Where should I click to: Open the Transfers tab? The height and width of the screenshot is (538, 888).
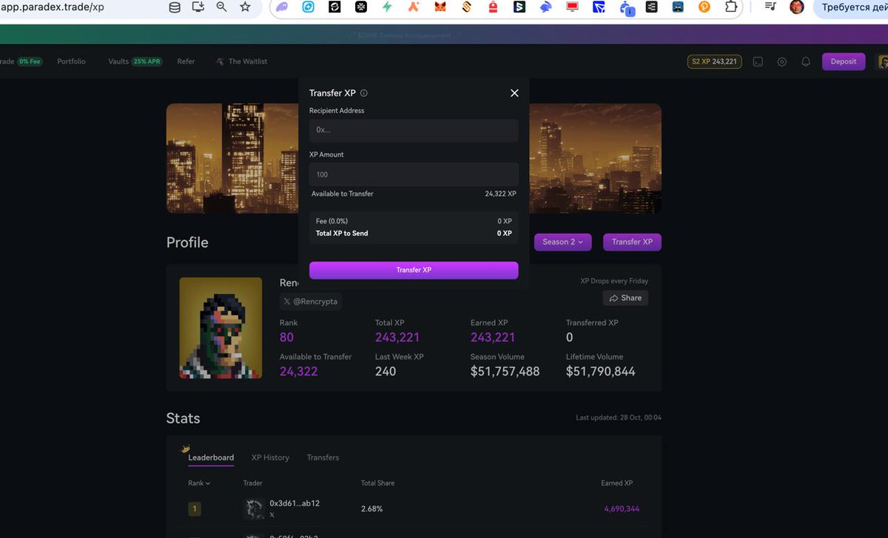point(323,457)
